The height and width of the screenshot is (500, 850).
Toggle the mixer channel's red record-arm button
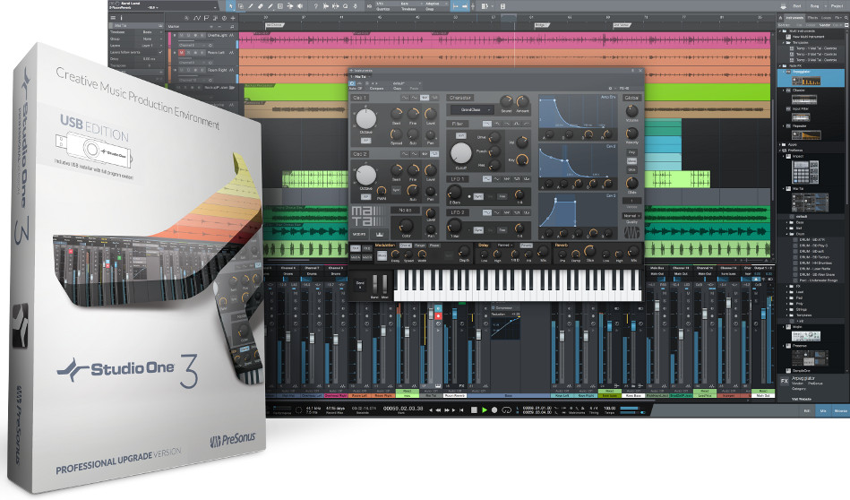tap(438, 315)
